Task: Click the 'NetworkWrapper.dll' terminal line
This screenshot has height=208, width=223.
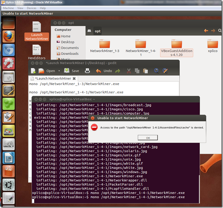Action: coord(92,180)
